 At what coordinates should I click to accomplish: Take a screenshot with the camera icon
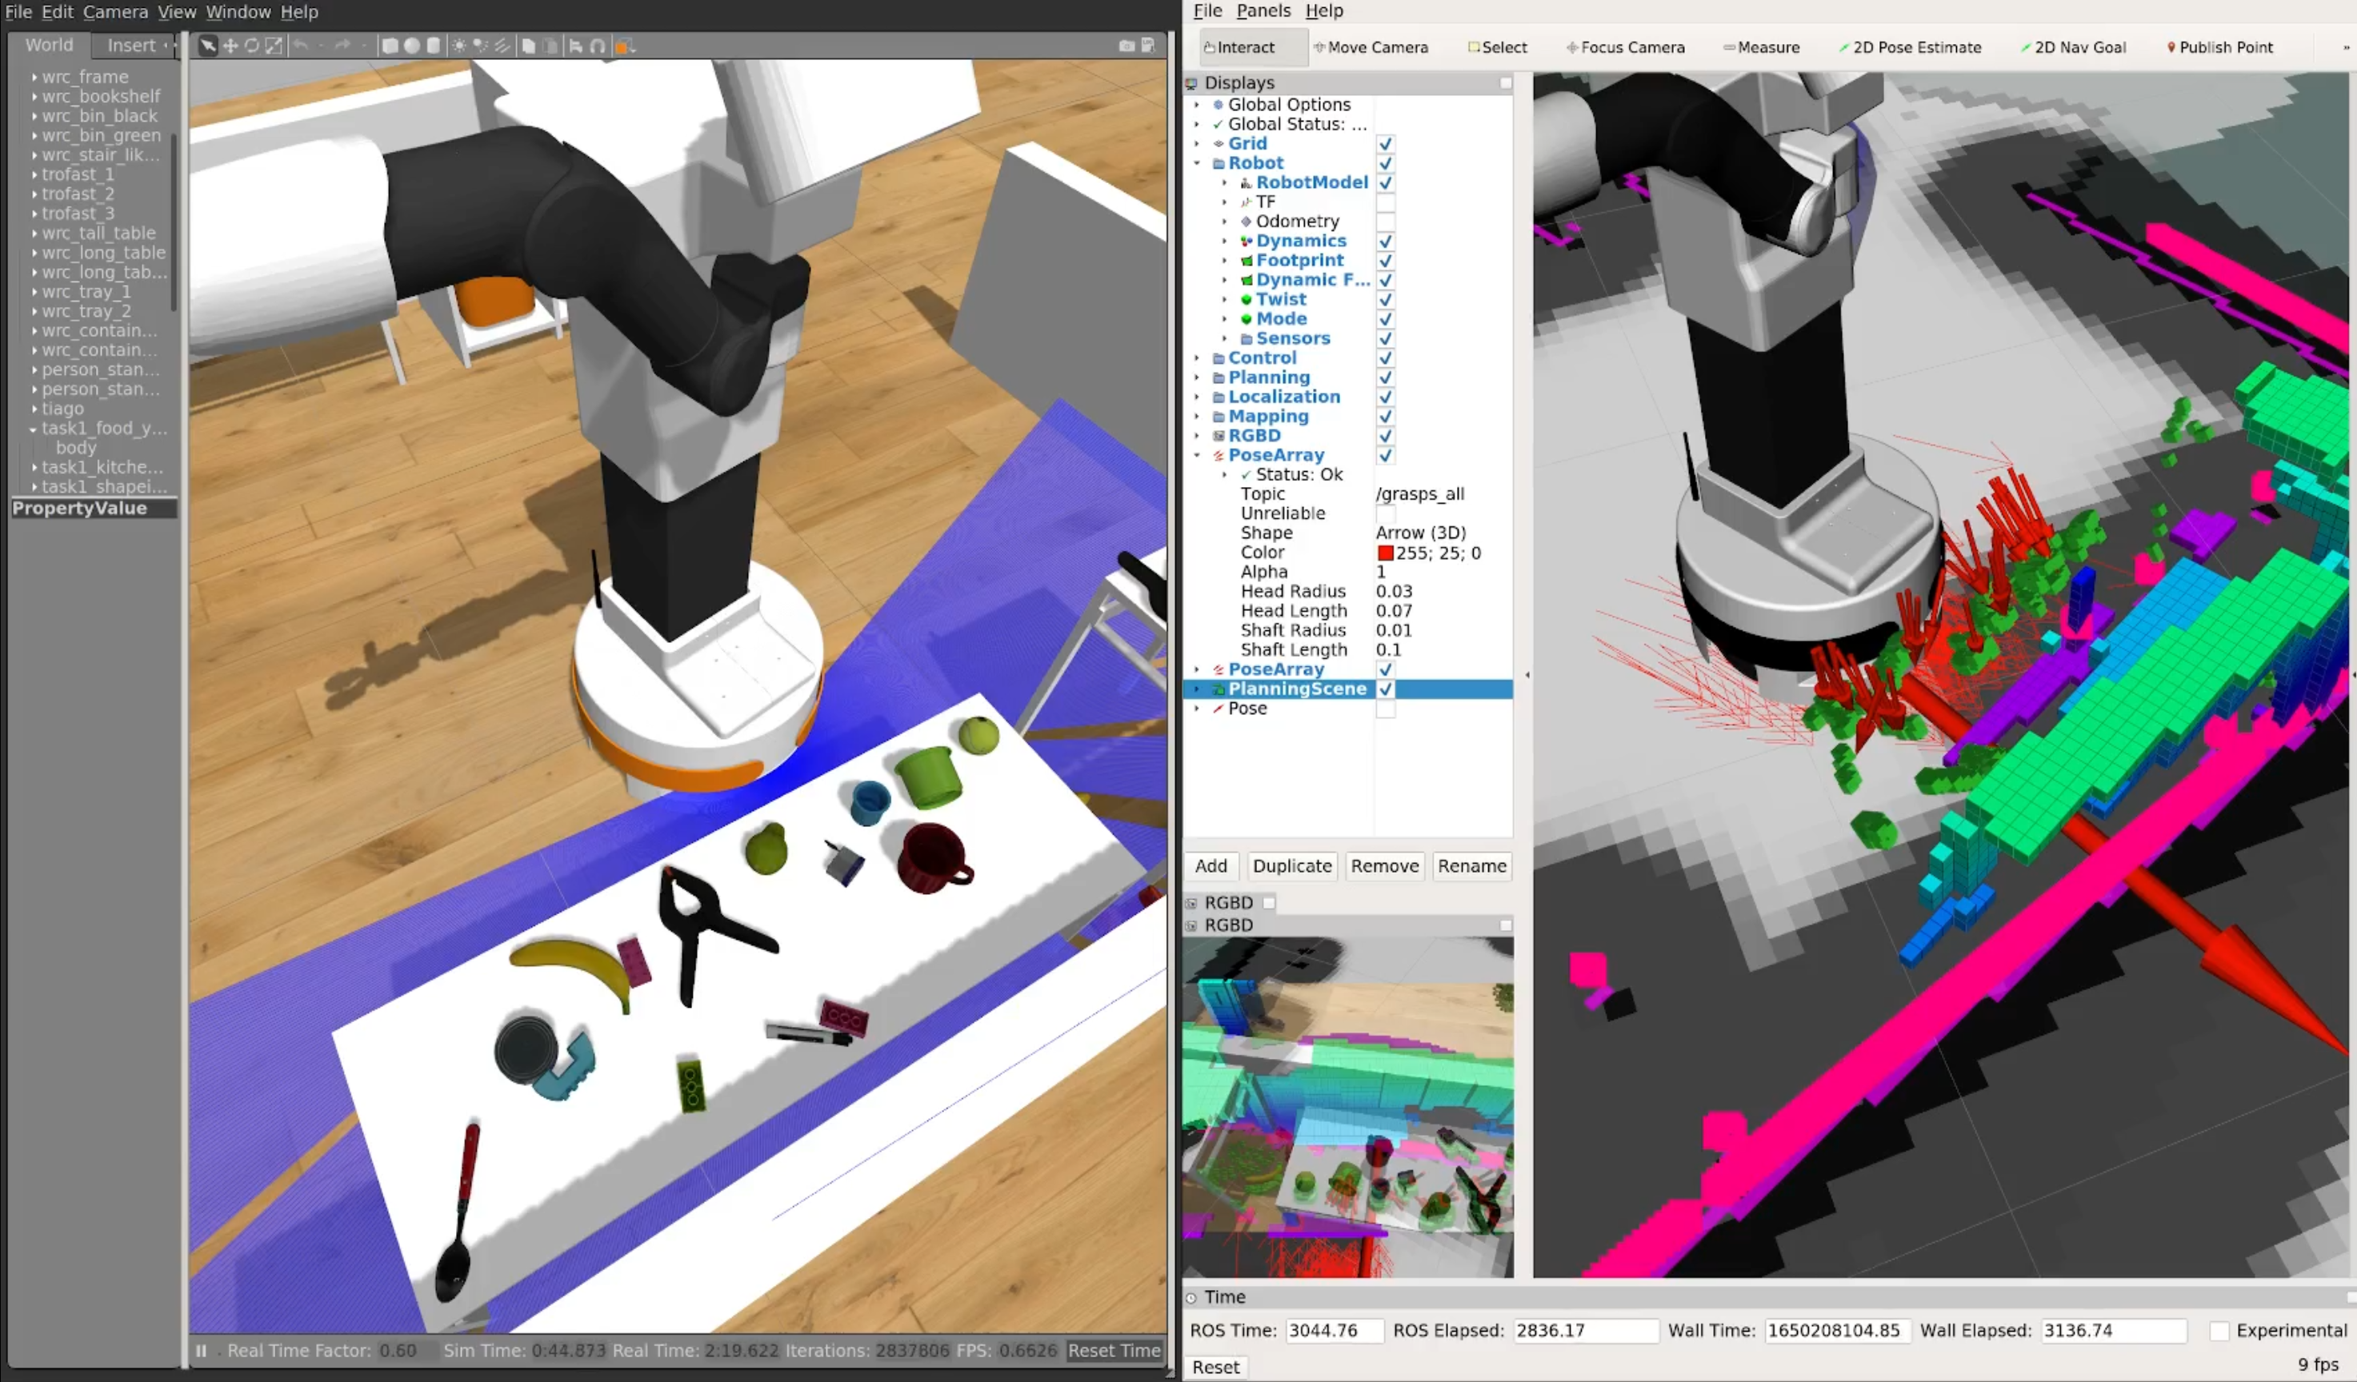coord(1126,46)
